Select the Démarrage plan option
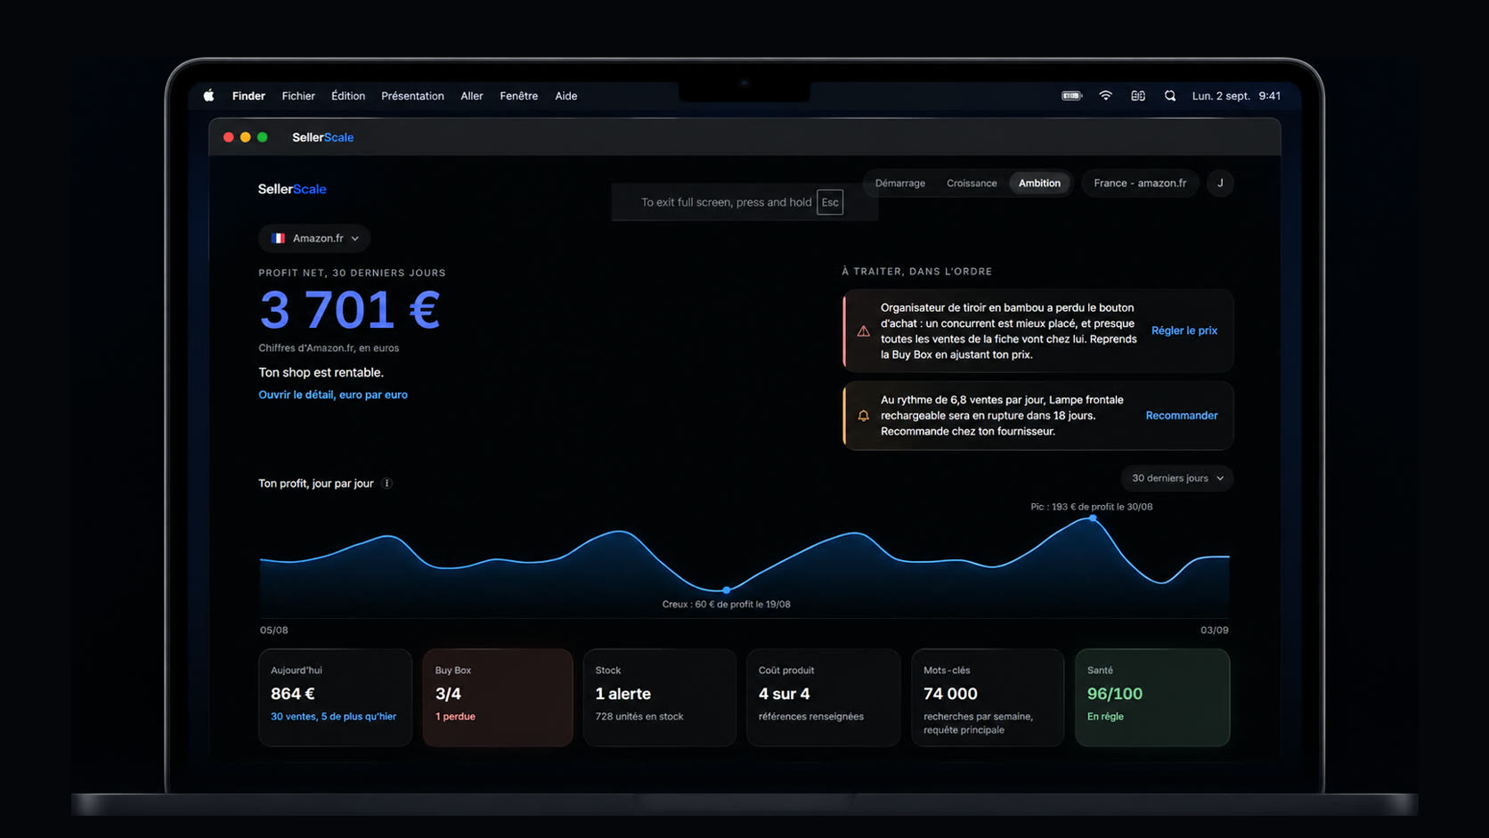The height and width of the screenshot is (838, 1489). click(899, 183)
